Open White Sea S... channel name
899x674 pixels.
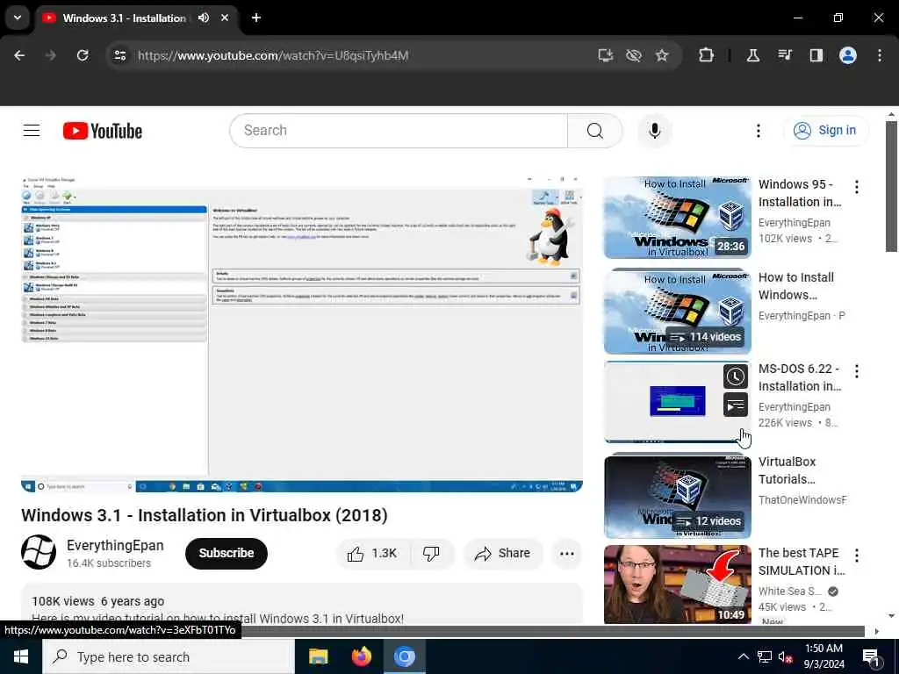(790, 591)
